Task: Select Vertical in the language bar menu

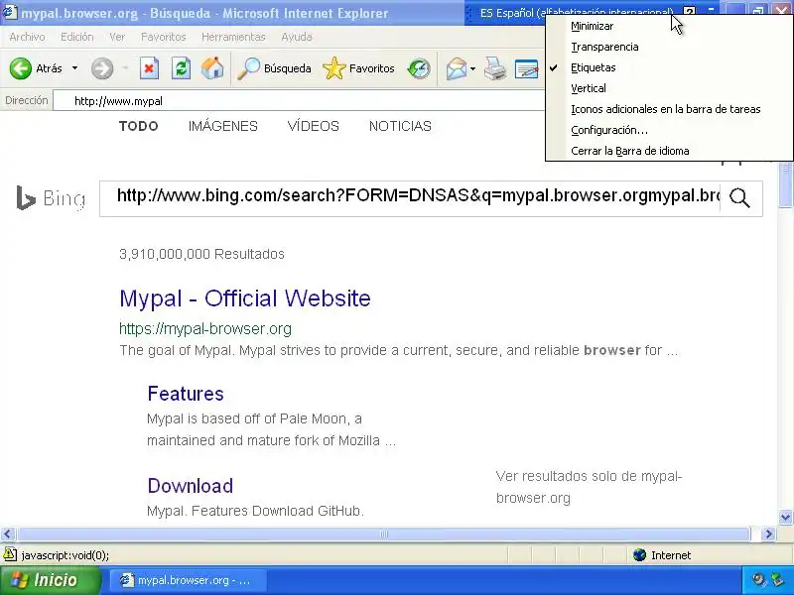Action: click(x=669, y=88)
